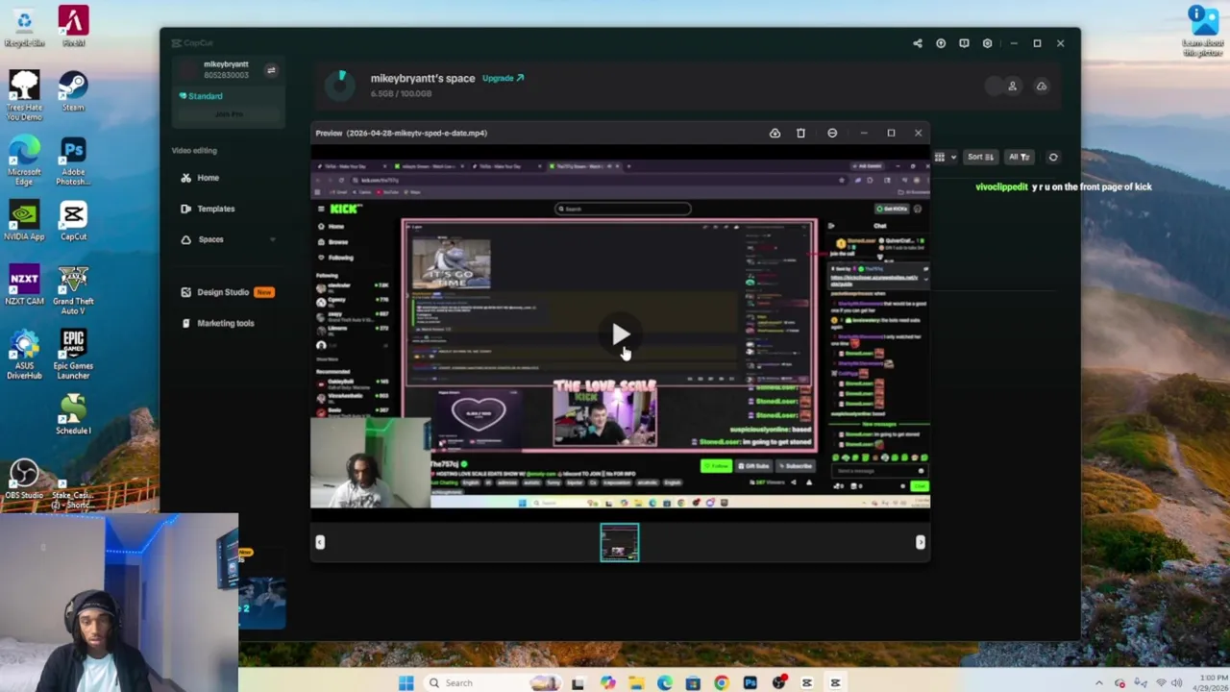Viewport: 1230px width, 692px height.
Task: Select the clip thumbnail in the preview strip
Action: point(620,542)
